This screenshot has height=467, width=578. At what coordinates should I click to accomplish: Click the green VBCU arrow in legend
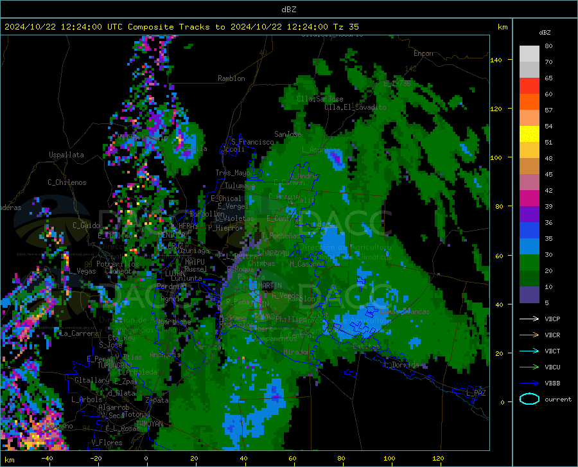pyautogui.click(x=529, y=367)
